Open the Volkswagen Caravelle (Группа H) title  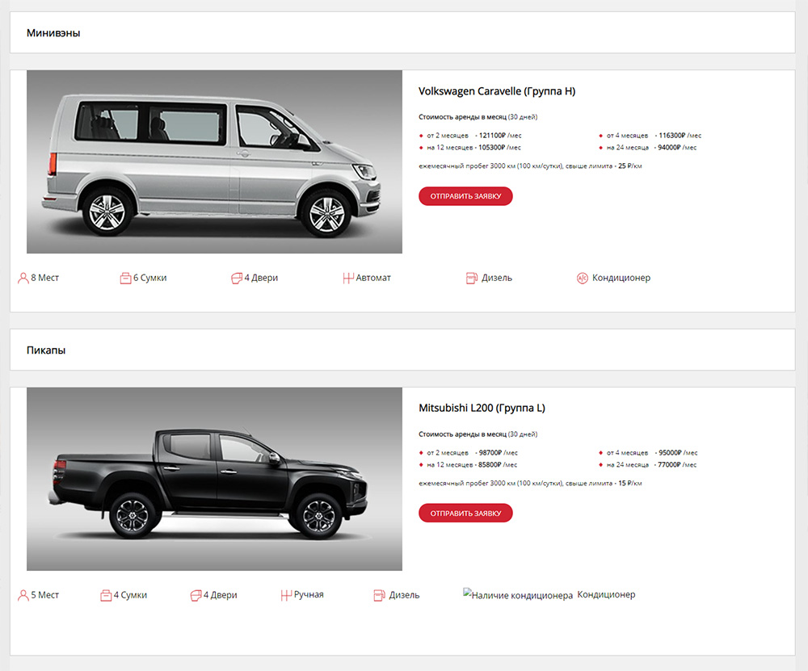(x=497, y=91)
